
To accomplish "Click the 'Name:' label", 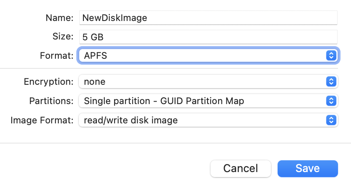I will pos(60,18).
